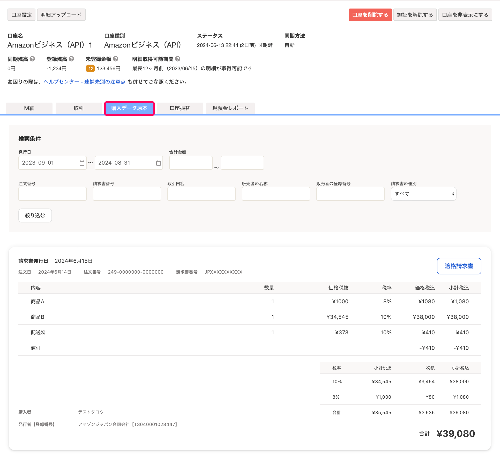Open the 口座振替 tab
This screenshot has height=455, width=500.
click(180, 108)
